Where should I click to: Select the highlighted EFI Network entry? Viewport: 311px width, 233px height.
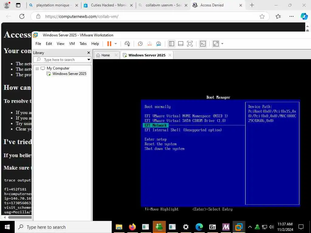pyautogui.click(x=155, y=125)
